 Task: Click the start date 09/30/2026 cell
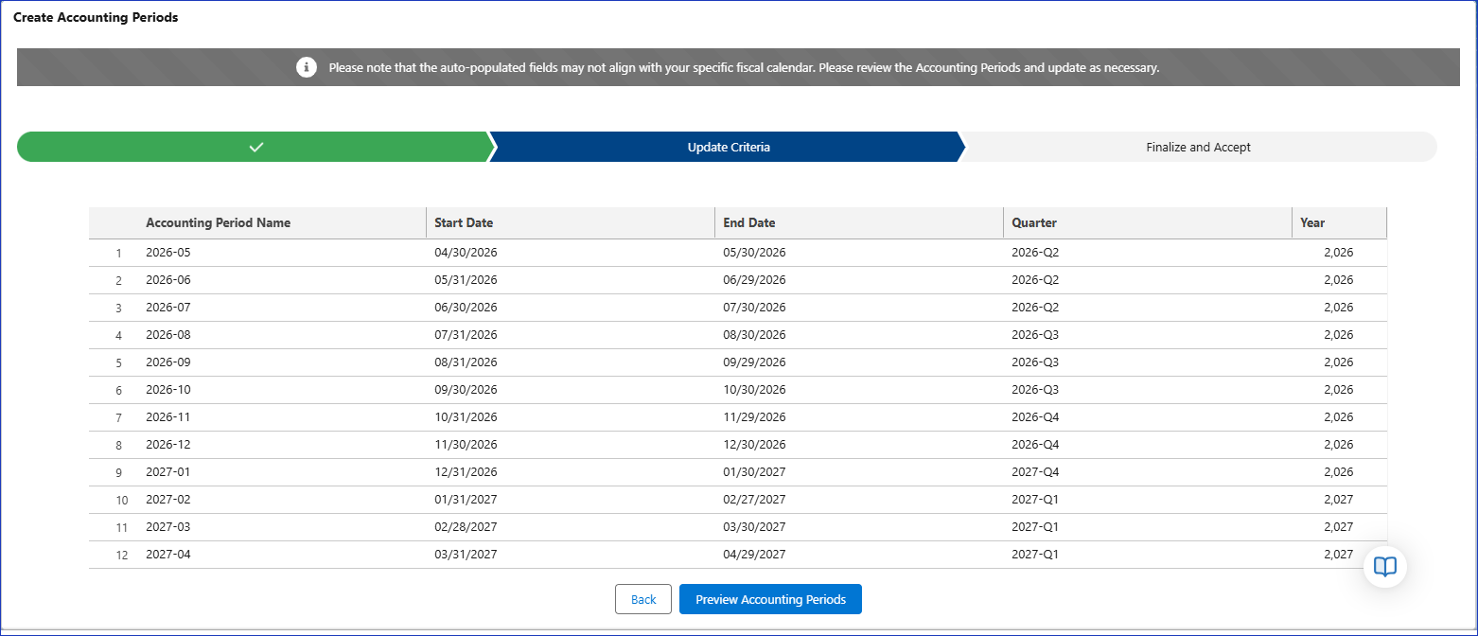(466, 390)
